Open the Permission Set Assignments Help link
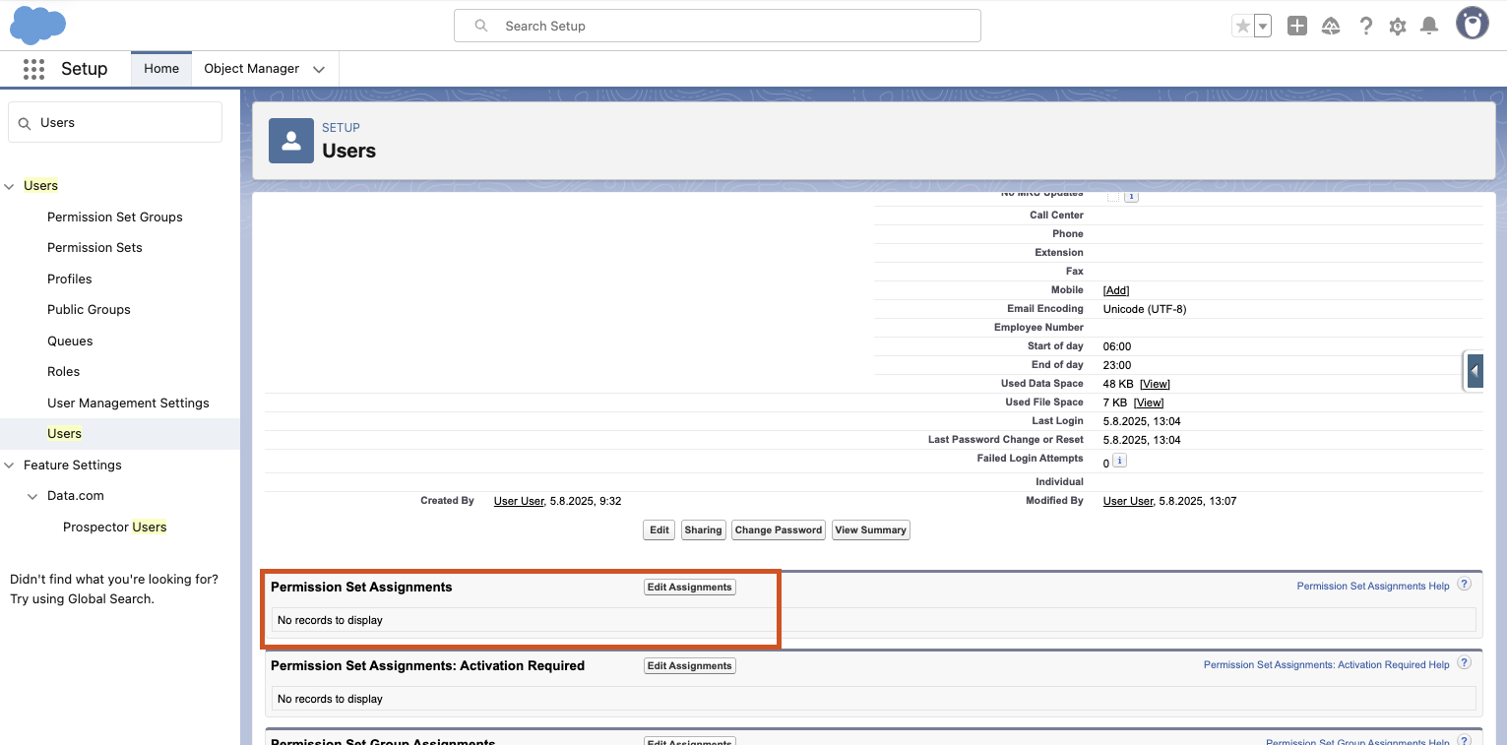 [1373, 587]
